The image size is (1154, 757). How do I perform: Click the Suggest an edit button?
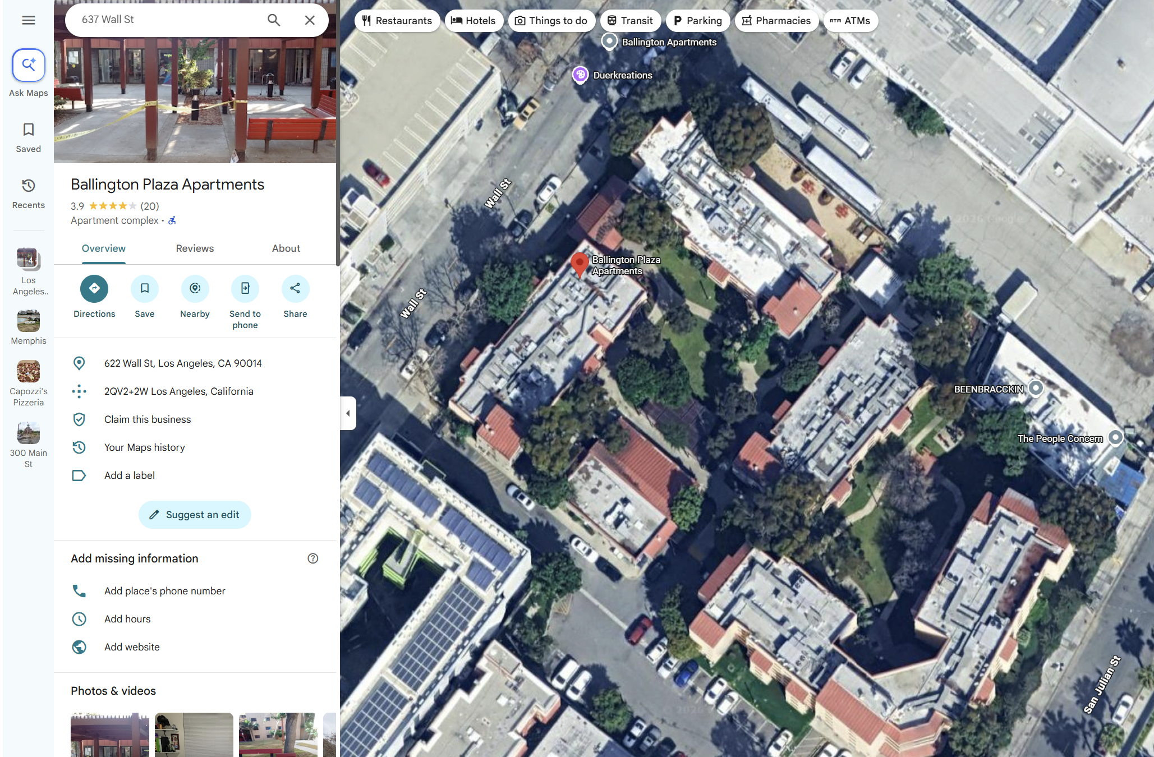coord(195,515)
